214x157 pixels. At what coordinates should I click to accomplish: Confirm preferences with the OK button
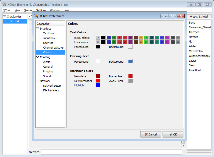click(173, 134)
